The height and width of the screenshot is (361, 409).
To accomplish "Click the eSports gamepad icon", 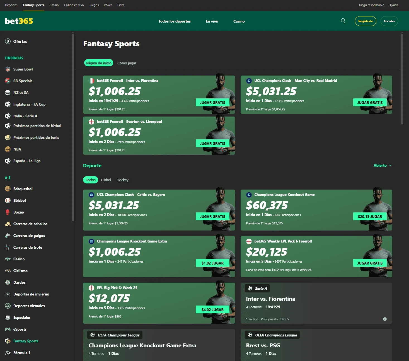I will [8, 329].
